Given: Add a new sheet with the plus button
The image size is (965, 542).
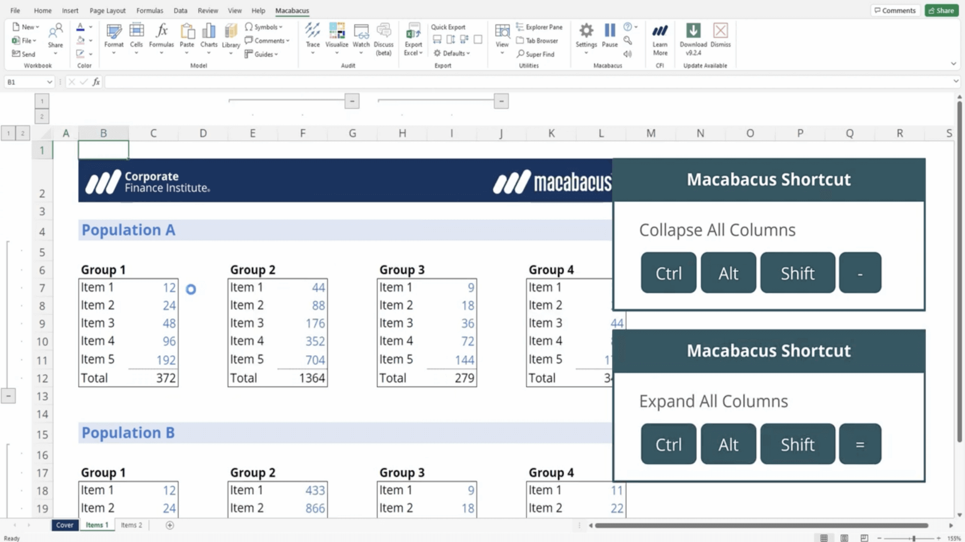Looking at the screenshot, I should 170,525.
